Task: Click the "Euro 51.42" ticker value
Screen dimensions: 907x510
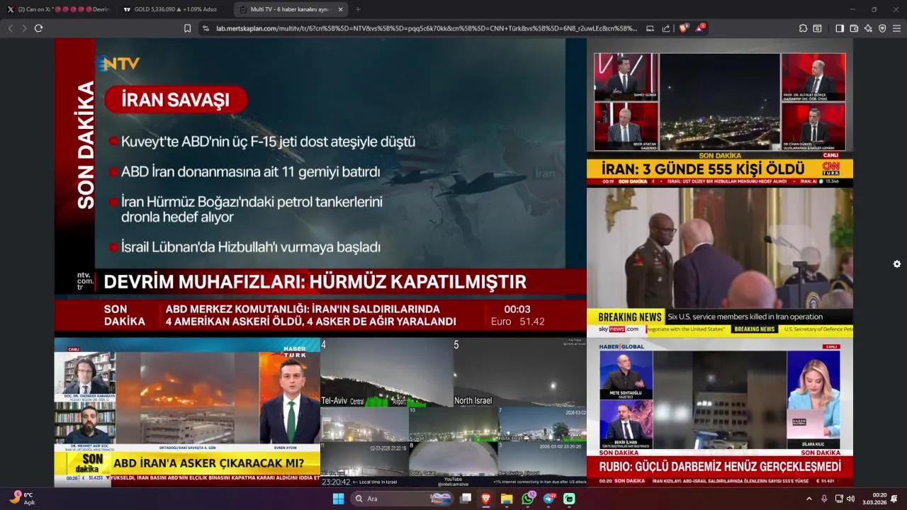Action: click(x=518, y=322)
